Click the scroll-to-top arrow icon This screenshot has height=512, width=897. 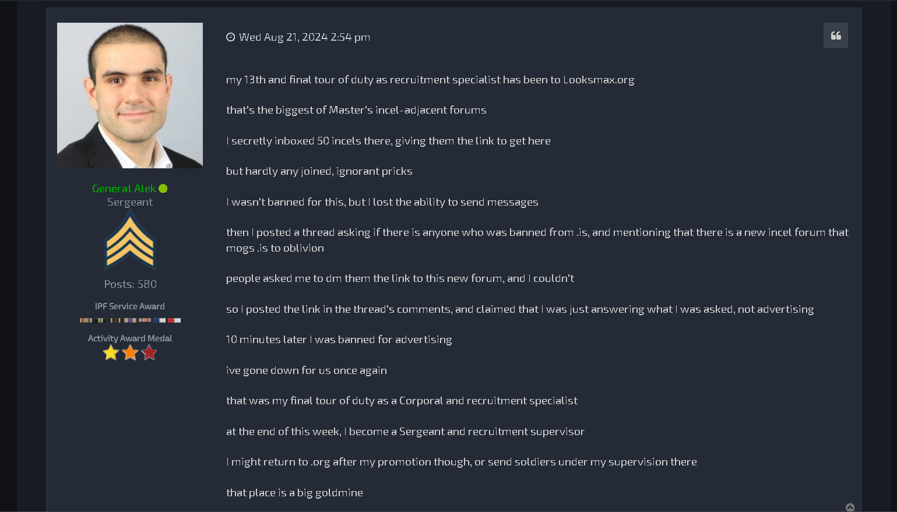point(850,507)
